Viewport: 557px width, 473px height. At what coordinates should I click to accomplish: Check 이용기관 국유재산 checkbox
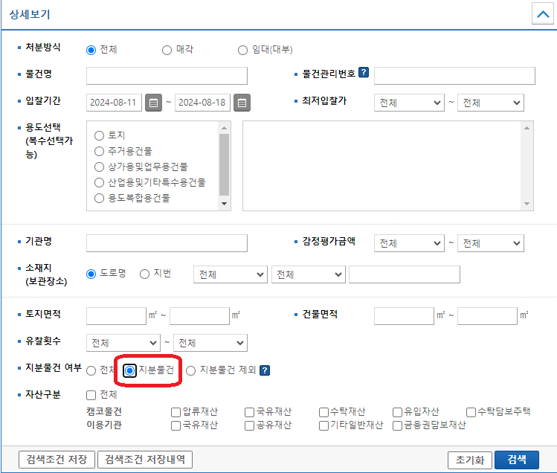176,425
